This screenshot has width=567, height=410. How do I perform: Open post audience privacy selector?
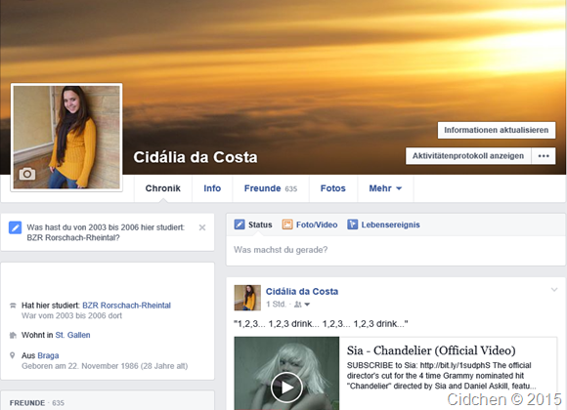coord(302,305)
